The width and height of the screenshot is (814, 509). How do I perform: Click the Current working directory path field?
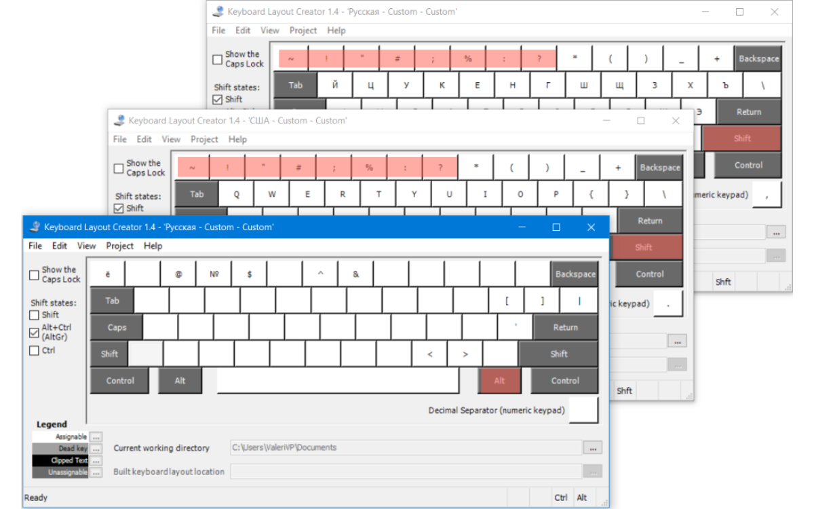pos(406,448)
